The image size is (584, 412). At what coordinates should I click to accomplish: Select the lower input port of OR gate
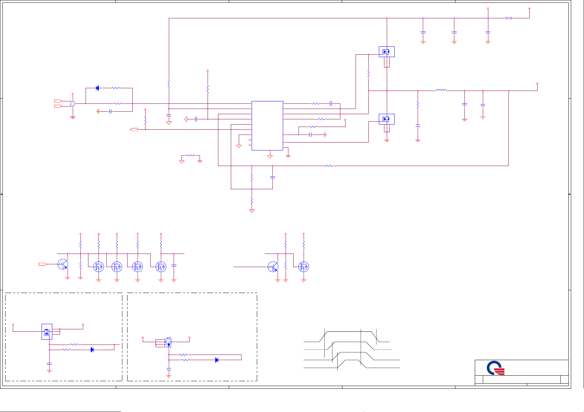click(x=59, y=106)
